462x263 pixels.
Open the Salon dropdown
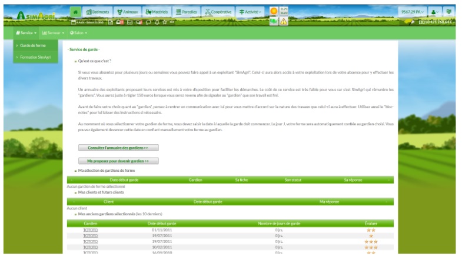pyautogui.click(x=77, y=33)
